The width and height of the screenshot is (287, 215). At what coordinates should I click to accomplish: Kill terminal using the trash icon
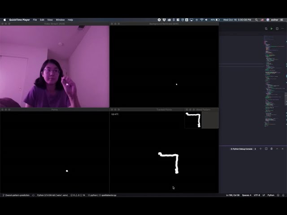(x=271, y=149)
